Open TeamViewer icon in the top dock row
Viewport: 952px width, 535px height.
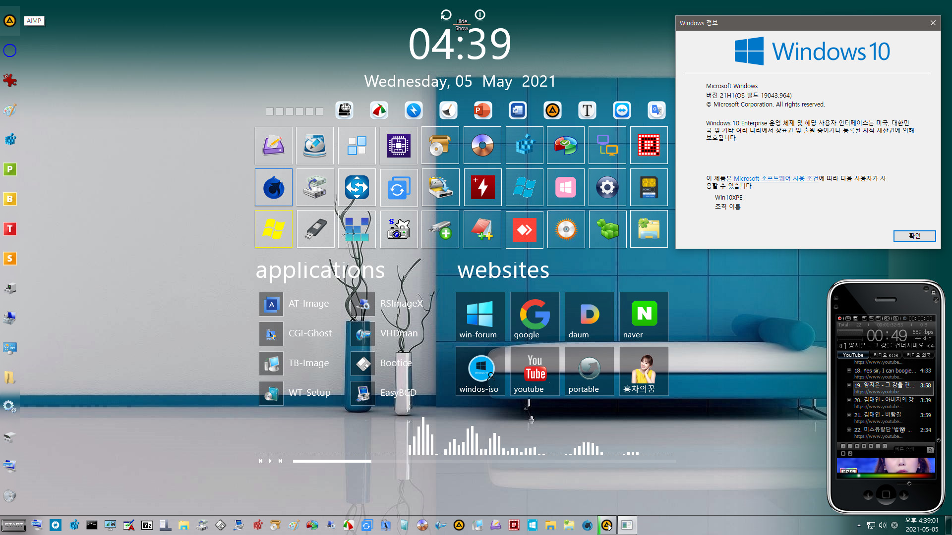pos(622,110)
